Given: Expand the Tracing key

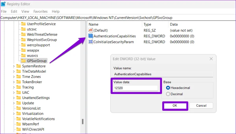Looking at the screenshot, I should 14,87.
